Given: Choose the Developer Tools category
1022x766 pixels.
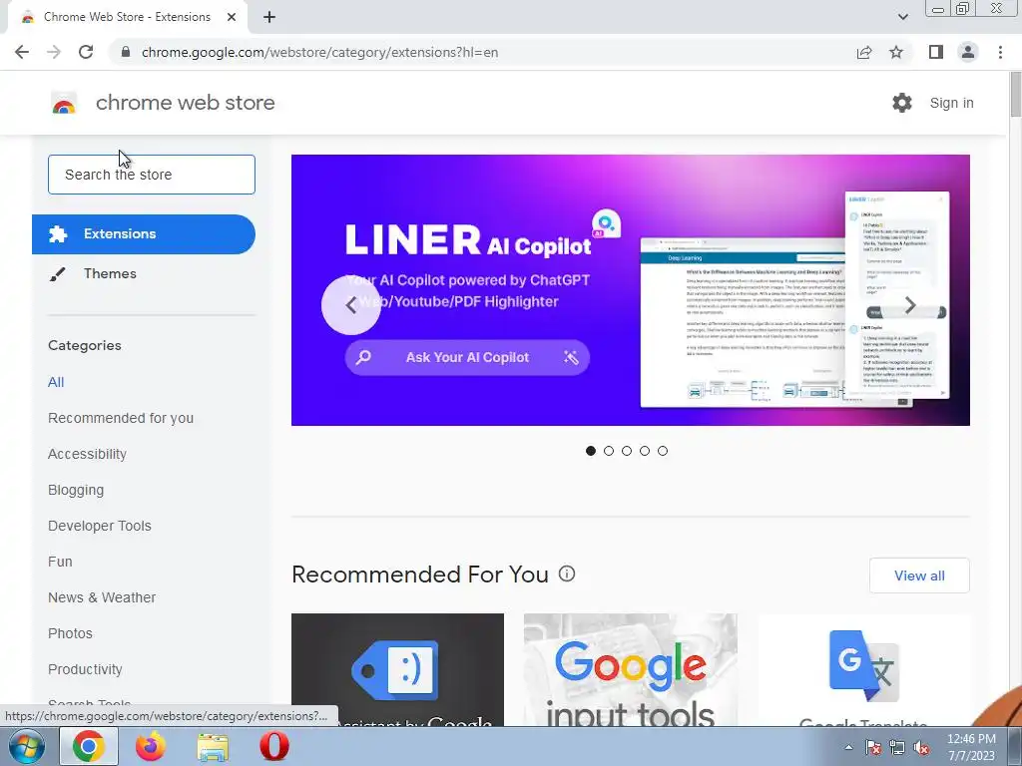Looking at the screenshot, I should pyautogui.click(x=100, y=526).
